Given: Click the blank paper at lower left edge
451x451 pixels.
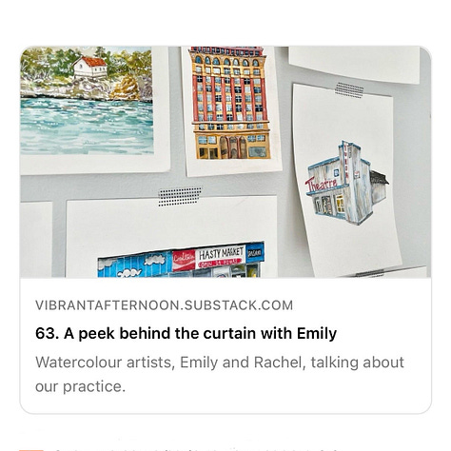Looking at the screenshot, I should [x=36, y=240].
